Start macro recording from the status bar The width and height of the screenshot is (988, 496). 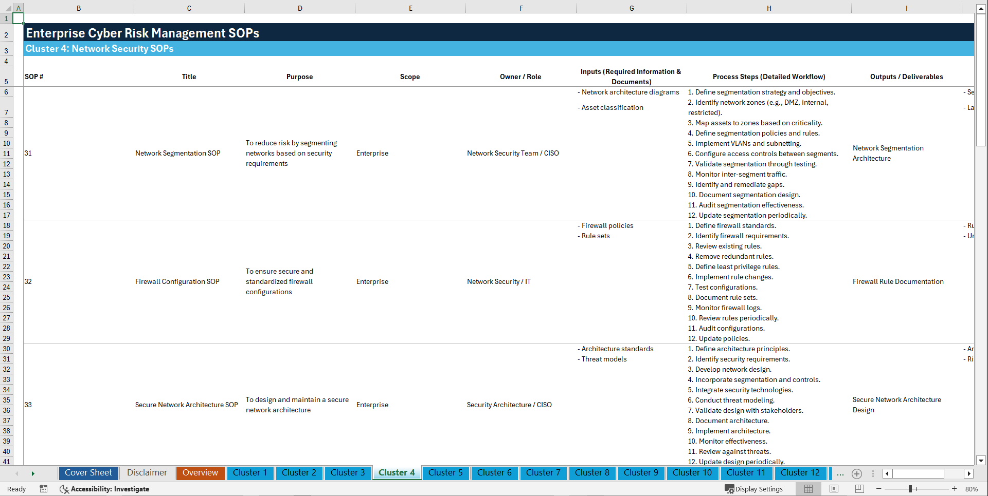coord(44,489)
